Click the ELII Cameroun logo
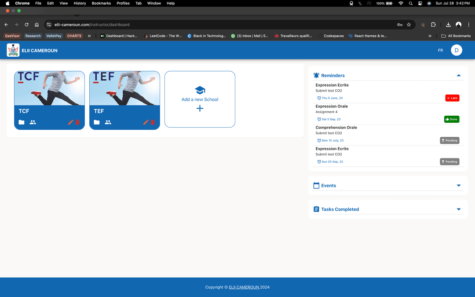Screen dimensions: 475x297 13,50
